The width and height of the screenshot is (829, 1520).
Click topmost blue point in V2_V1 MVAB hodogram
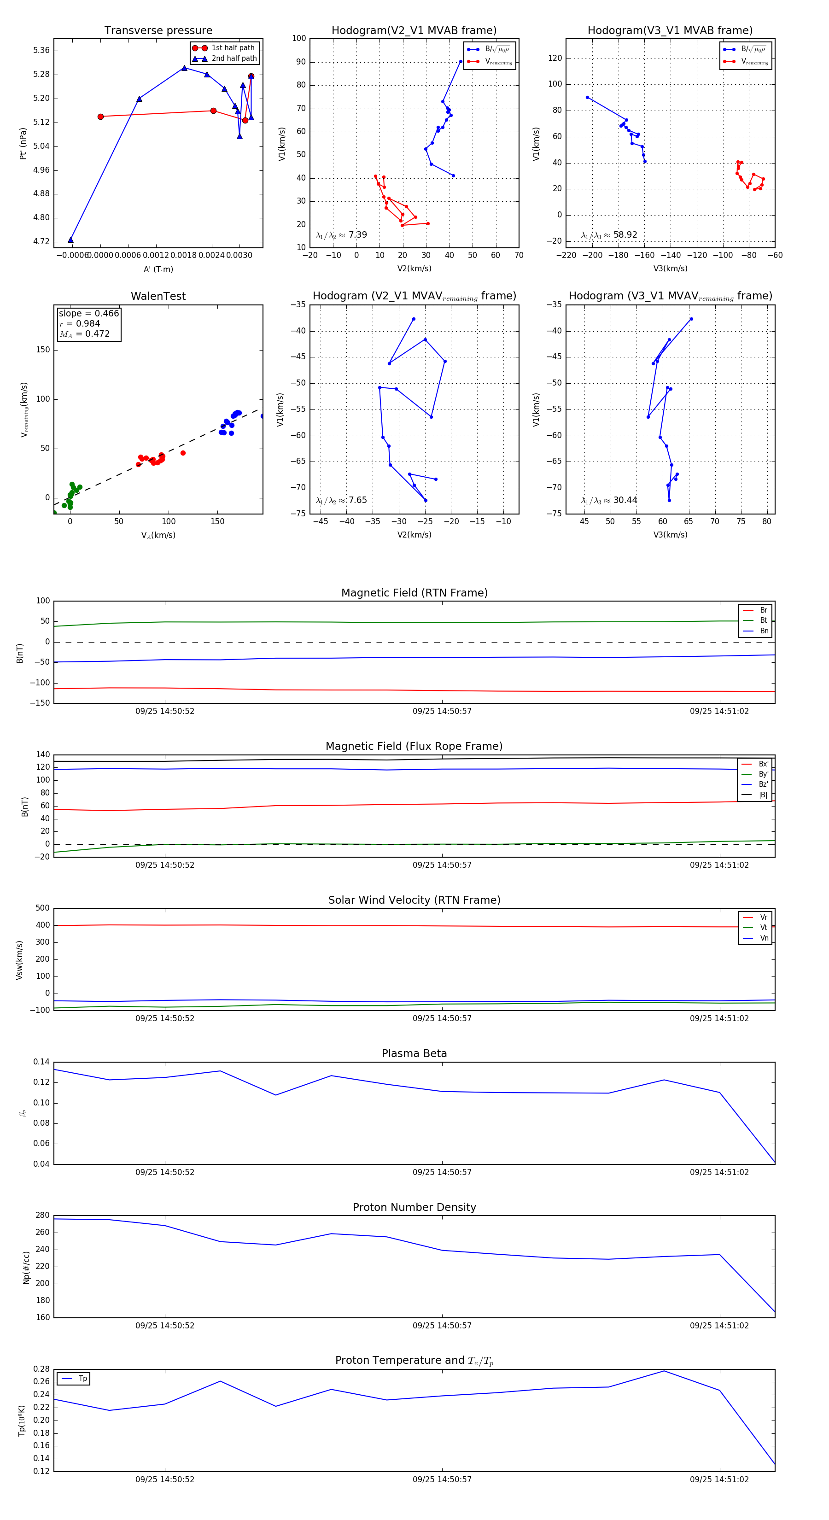pyautogui.click(x=461, y=61)
